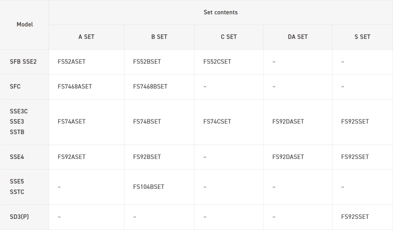Click the Set contents header

(220, 12)
